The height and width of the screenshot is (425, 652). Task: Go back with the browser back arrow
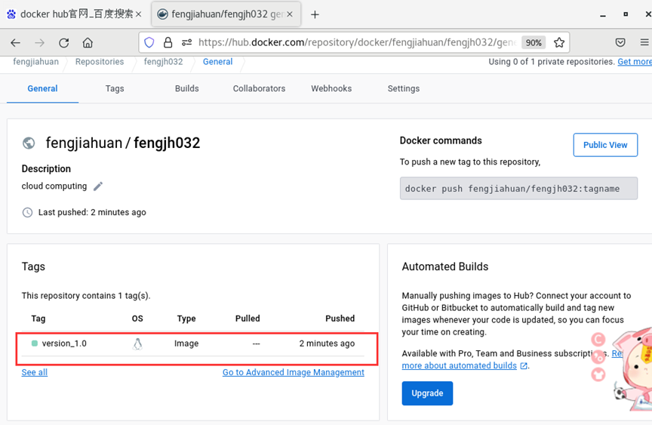pos(15,42)
